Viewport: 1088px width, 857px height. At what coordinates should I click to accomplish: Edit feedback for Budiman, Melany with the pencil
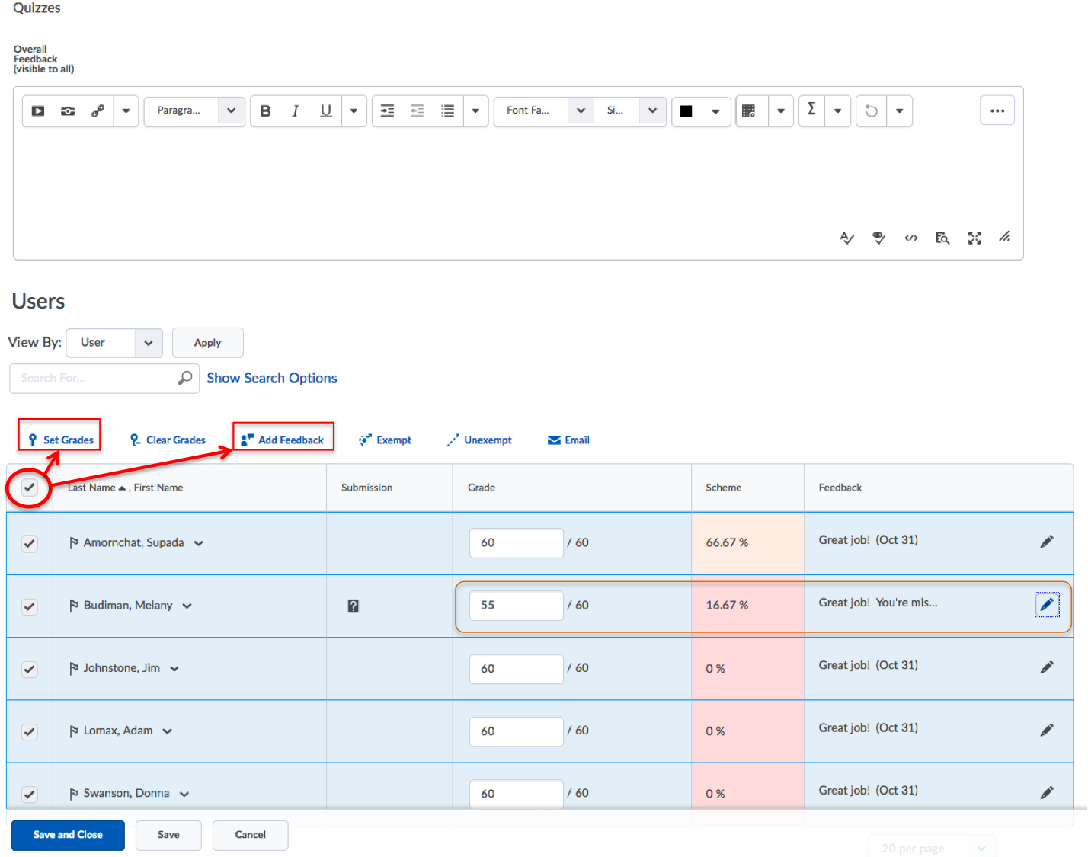[x=1047, y=605]
